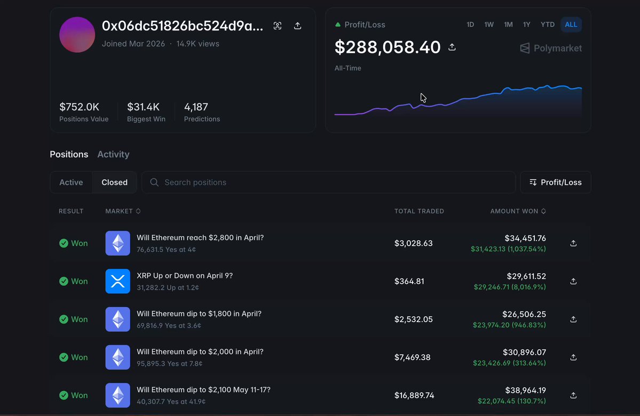
Task: Click the profit/loss line chart
Action: (458, 101)
